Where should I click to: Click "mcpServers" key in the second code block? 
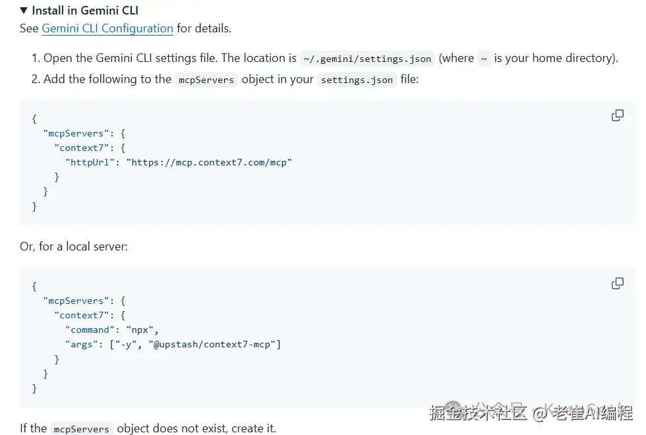74,301
